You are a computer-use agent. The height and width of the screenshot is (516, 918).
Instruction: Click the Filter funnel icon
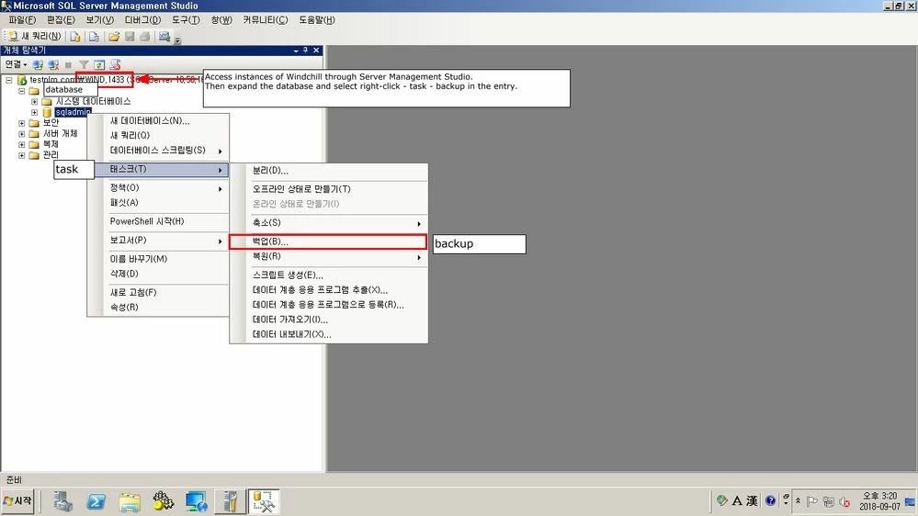click(84, 64)
